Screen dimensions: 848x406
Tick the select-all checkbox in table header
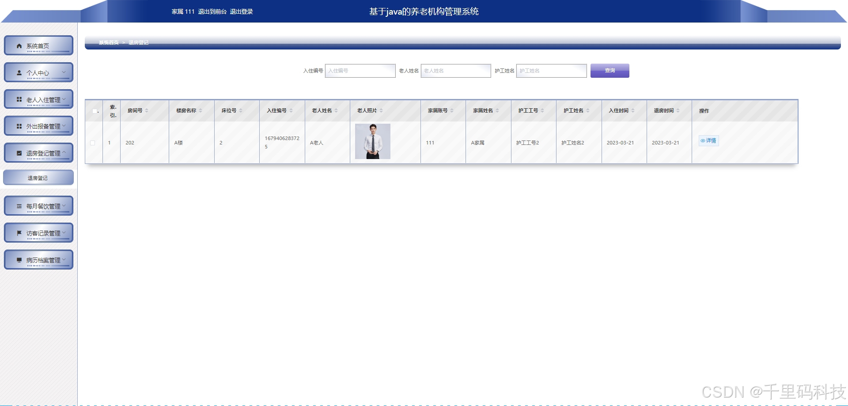click(x=95, y=111)
